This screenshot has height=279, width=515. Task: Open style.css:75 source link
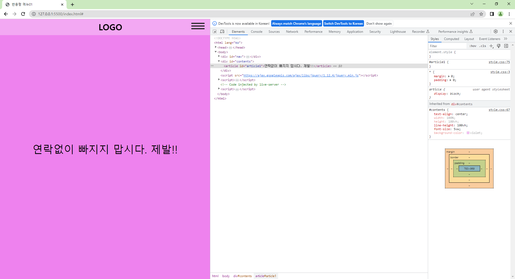499,62
